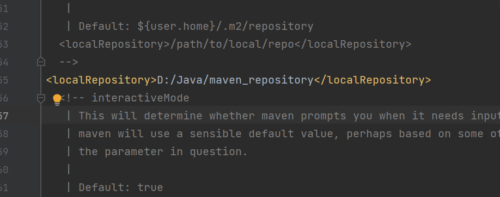Click the closing yellow </localRepository> tag

373,80
